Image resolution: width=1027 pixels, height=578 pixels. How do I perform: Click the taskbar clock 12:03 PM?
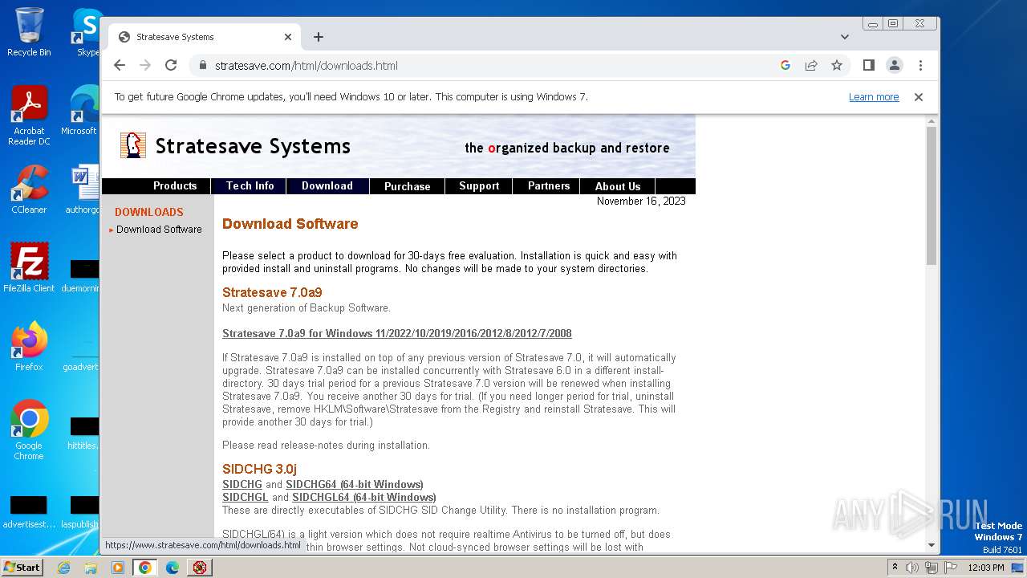tap(985, 568)
